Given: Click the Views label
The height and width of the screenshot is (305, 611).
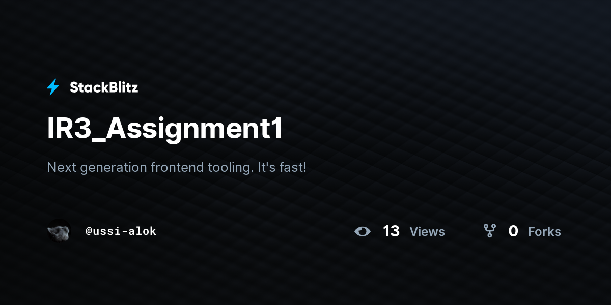Looking at the screenshot, I should coord(427,232).
